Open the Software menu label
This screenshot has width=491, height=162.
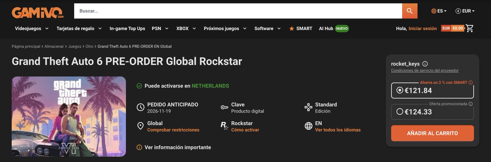(x=264, y=29)
